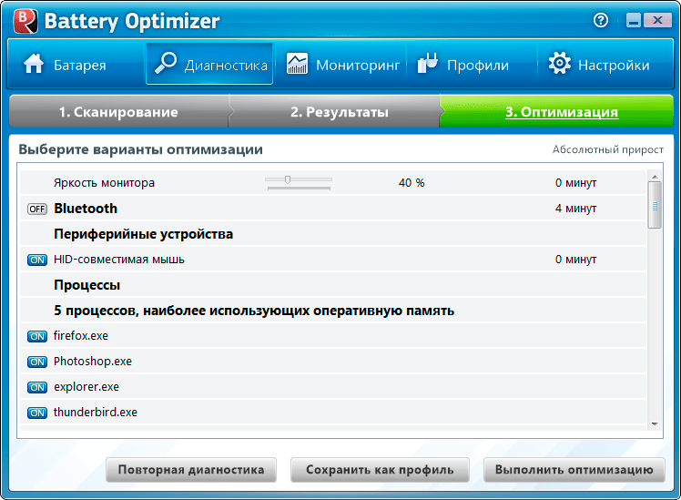
Task: Click the magnifier icon of Диагностика
Action: (x=166, y=64)
